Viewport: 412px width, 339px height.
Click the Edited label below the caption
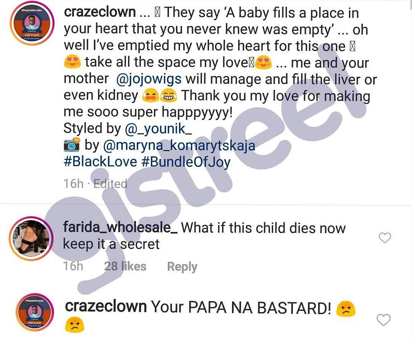coord(110,184)
